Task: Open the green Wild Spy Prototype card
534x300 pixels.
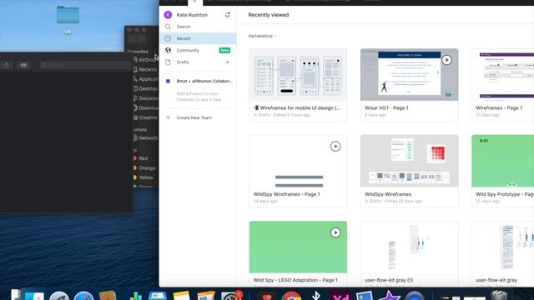Action: click(x=502, y=171)
